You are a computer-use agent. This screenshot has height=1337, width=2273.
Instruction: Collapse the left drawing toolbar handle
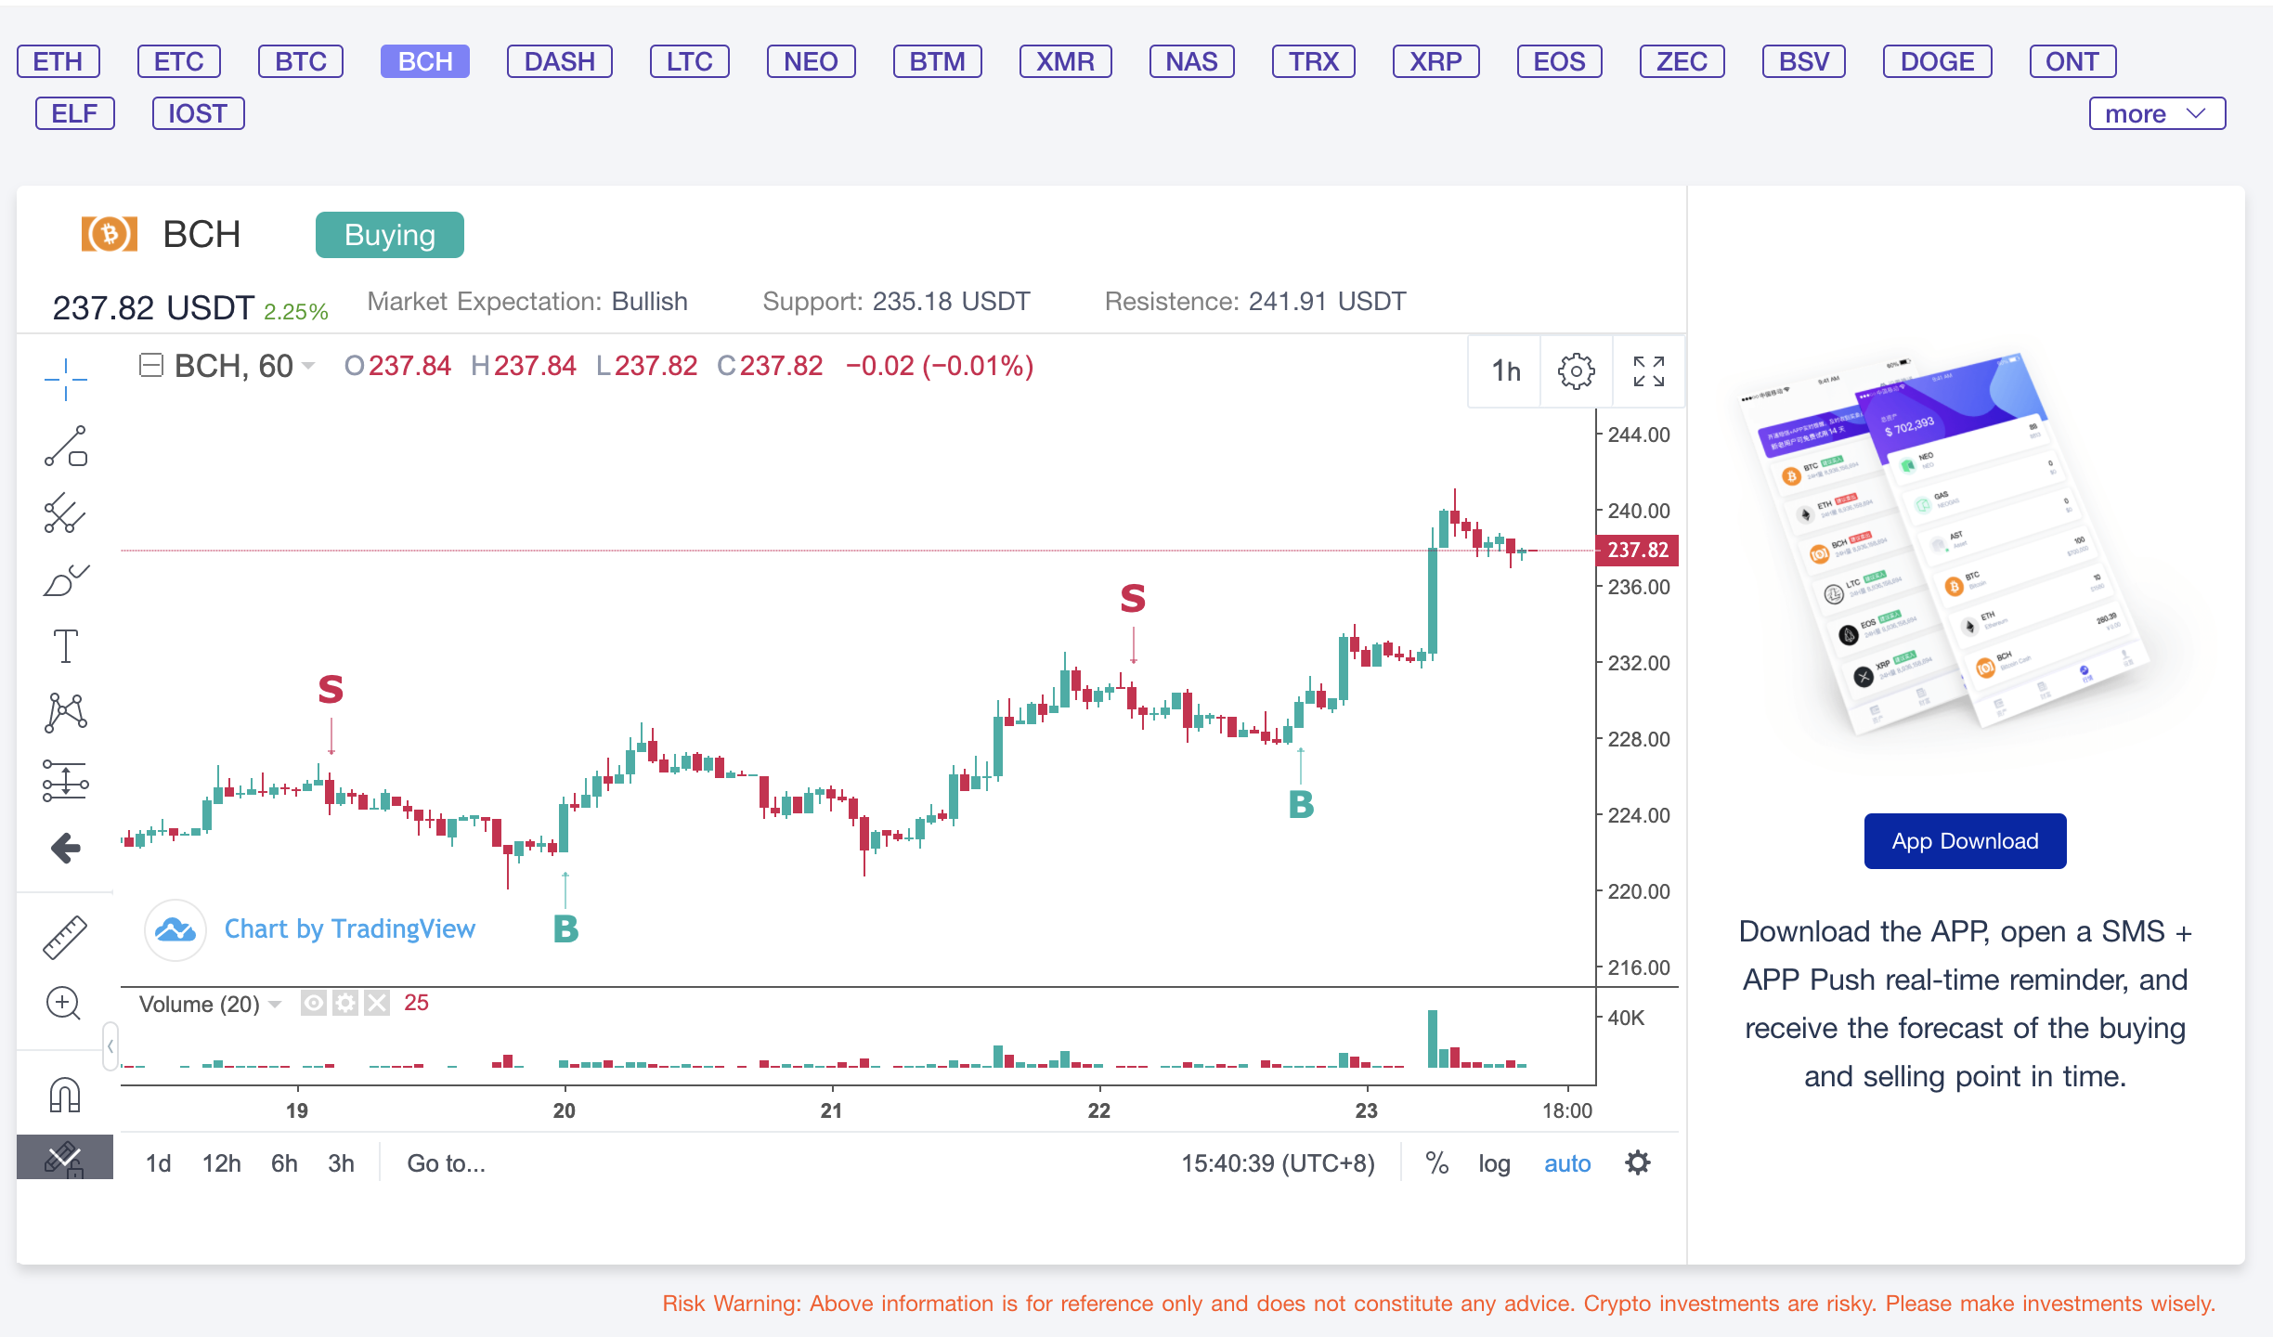[110, 1046]
